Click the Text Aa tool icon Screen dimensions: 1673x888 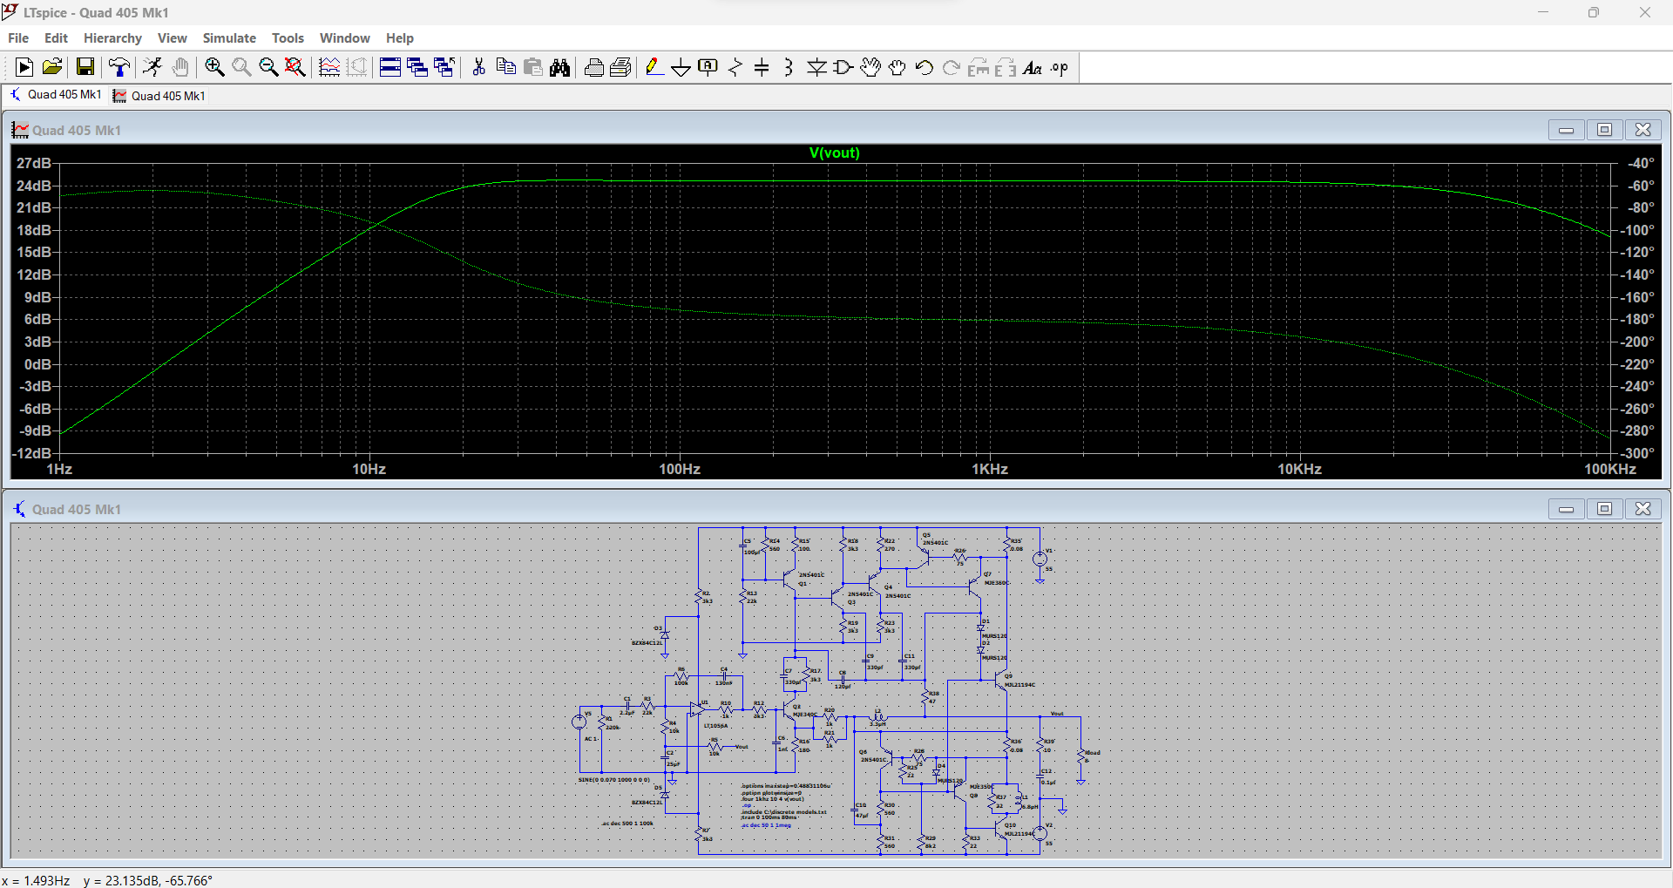1033,67
